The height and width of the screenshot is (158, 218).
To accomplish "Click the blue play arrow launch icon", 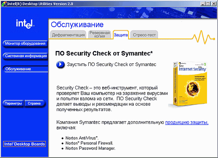I will (x=60, y=65).
